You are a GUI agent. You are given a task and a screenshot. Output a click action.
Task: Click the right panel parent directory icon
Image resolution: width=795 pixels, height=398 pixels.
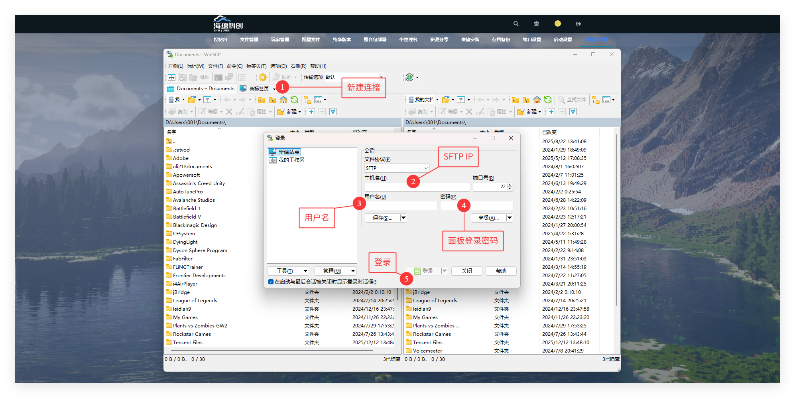tap(516, 100)
